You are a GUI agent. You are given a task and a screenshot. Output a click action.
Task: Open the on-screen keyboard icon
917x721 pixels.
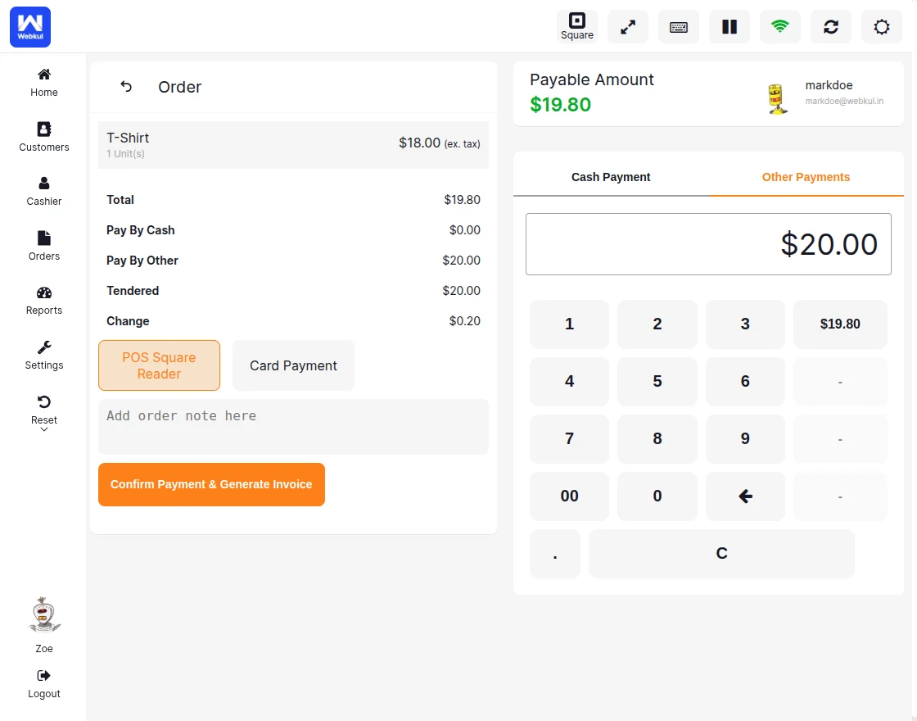pos(678,26)
